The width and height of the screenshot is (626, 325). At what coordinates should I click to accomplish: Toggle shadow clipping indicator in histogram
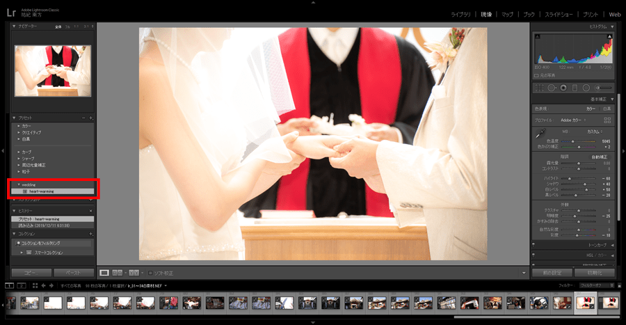tap(538, 36)
